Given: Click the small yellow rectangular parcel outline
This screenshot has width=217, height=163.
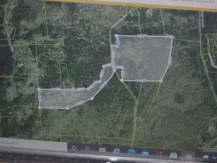Looking at the screenshot, I should pos(64,73).
